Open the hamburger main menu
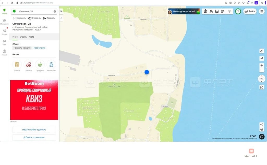The width and height of the screenshot is (267, 165). 262,11
